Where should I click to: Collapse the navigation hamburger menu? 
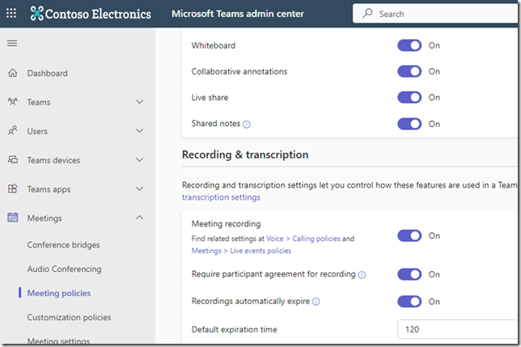[12, 43]
